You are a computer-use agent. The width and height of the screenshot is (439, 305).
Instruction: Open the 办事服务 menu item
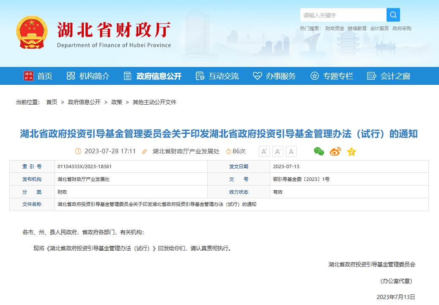[x=280, y=76]
